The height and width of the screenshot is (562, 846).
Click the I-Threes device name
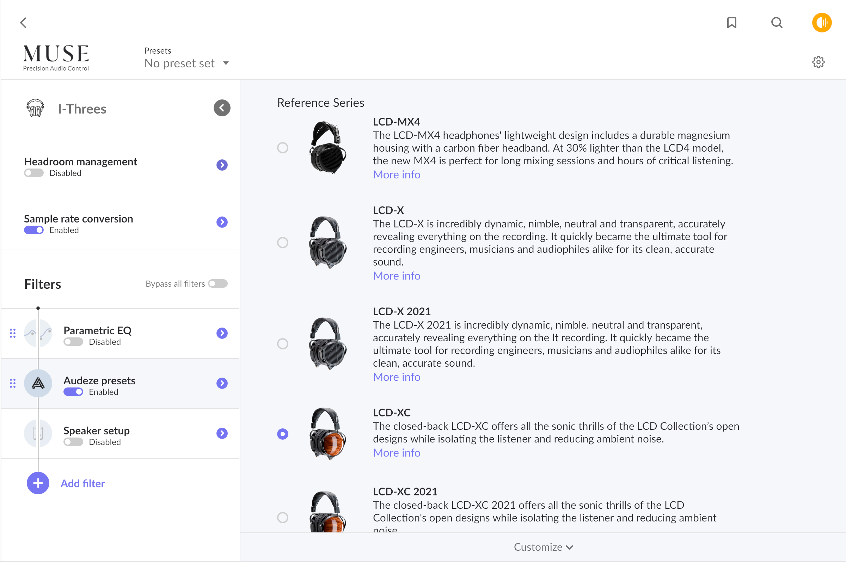coord(82,109)
